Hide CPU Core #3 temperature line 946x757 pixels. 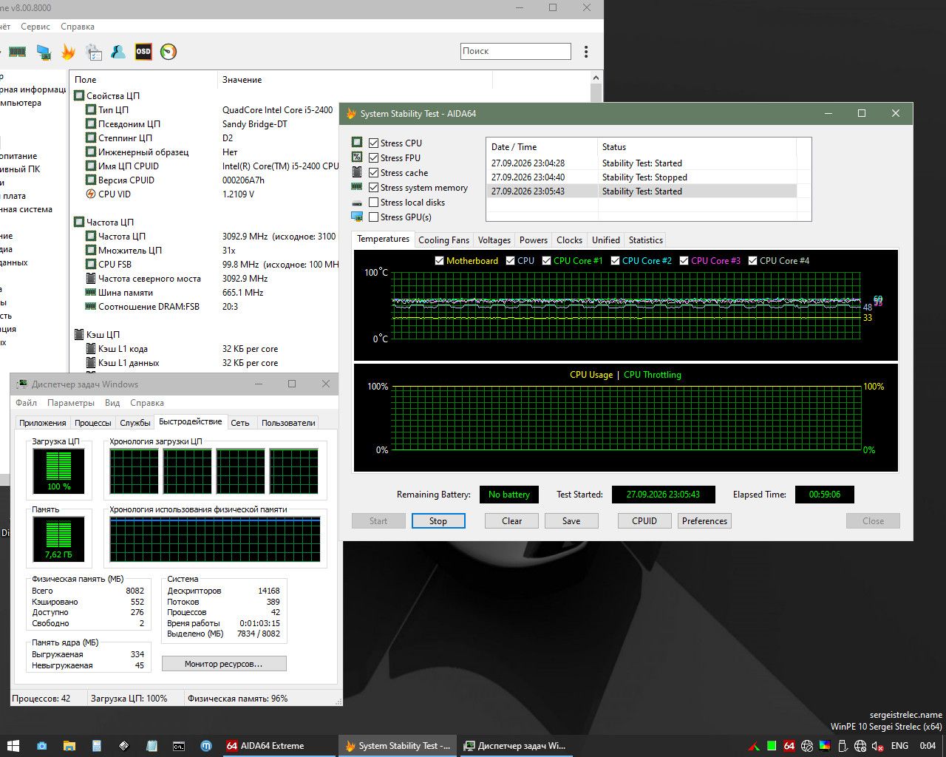click(x=684, y=261)
